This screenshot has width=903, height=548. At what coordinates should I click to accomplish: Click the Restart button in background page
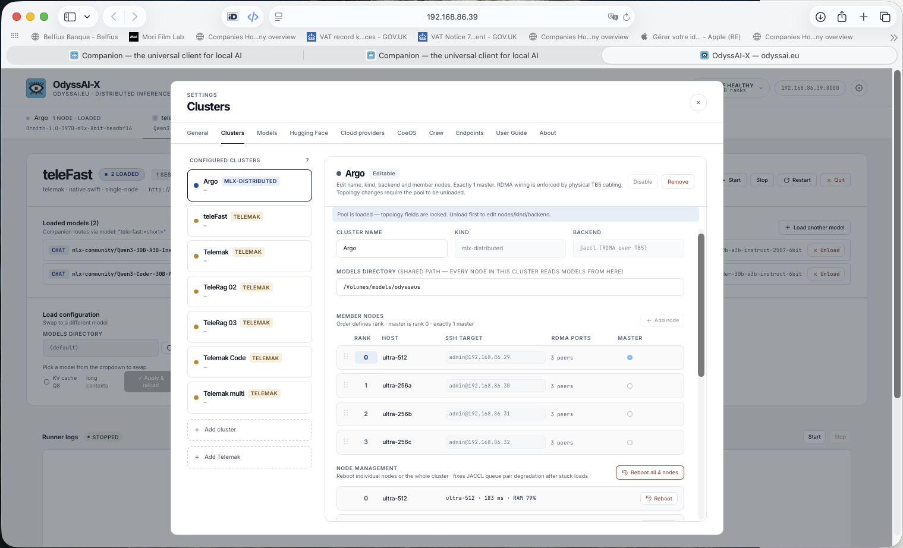pos(797,180)
